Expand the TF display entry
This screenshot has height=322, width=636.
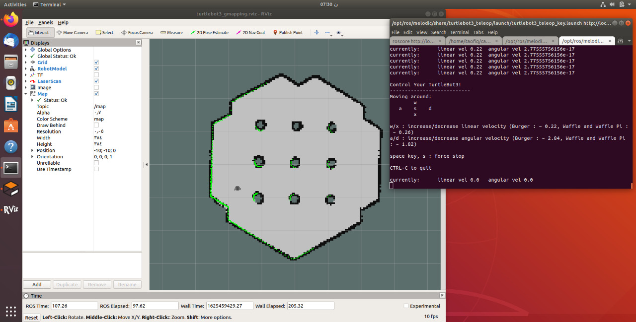pyautogui.click(x=26, y=74)
